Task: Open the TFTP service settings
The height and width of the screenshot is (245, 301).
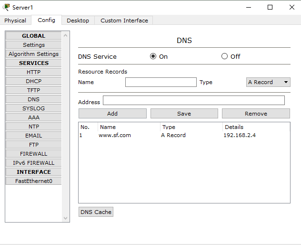Action: coord(34,90)
